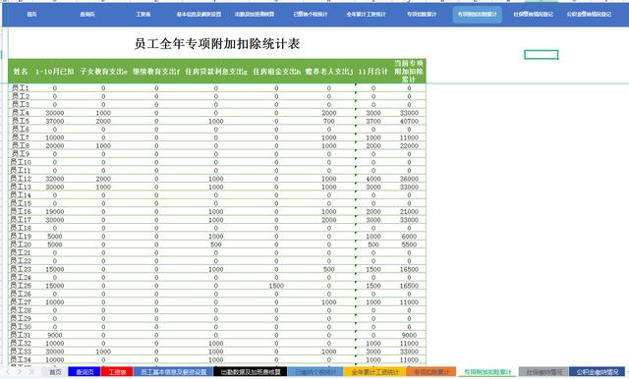The height and width of the screenshot is (379, 629).
Task: Go to 工资表 via the top navigation bar
Action: pos(143,14)
